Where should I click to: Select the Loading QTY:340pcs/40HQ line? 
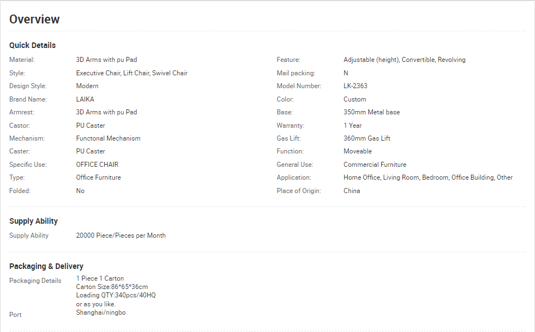[x=116, y=295]
